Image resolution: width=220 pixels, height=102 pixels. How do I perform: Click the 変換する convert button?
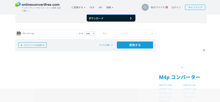135,45
